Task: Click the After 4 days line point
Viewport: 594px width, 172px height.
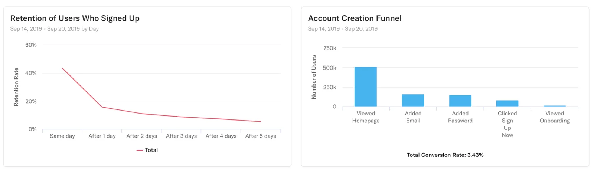Action: pyautogui.click(x=221, y=119)
